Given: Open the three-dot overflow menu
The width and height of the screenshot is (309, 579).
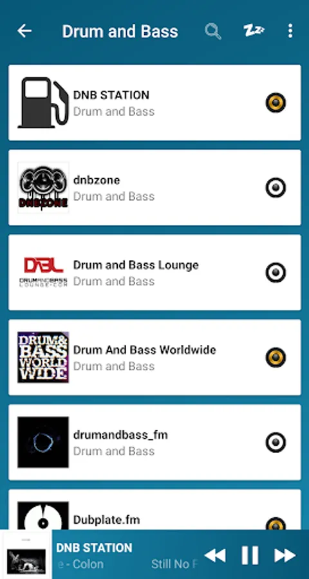Looking at the screenshot, I should (290, 31).
